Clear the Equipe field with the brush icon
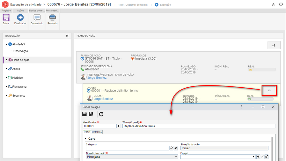Screen dimensions: 286x161 pyautogui.click(x=266, y=157)
